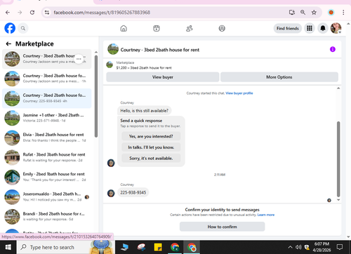Open Elvia 3bed 2bath house chat
This screenshot has width=351, height=254.
tap(46, 138)
